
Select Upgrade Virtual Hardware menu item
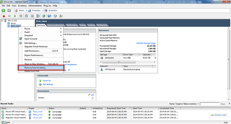[x=41, y=47]
